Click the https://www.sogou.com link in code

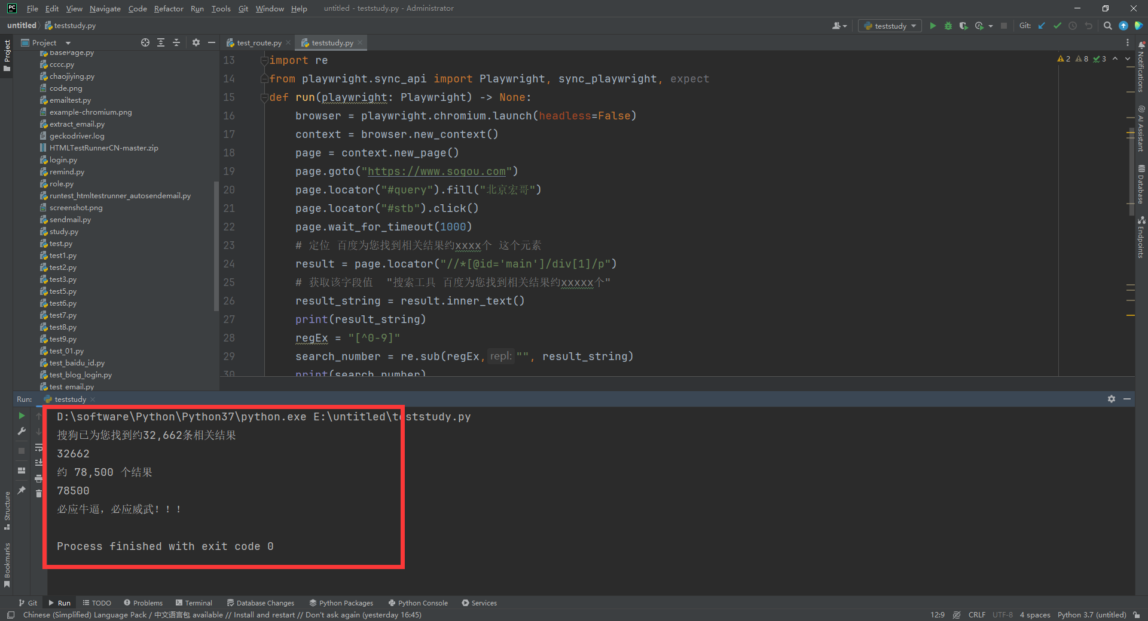pyautogui.click(x=436, y=171)
